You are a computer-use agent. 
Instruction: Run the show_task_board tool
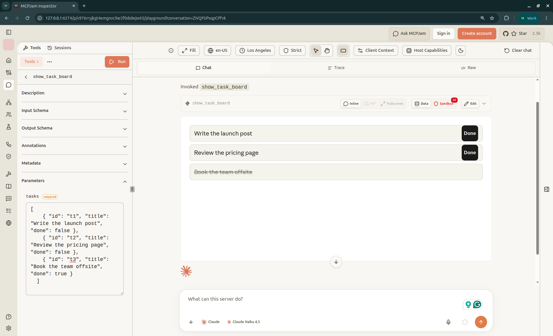117,62
